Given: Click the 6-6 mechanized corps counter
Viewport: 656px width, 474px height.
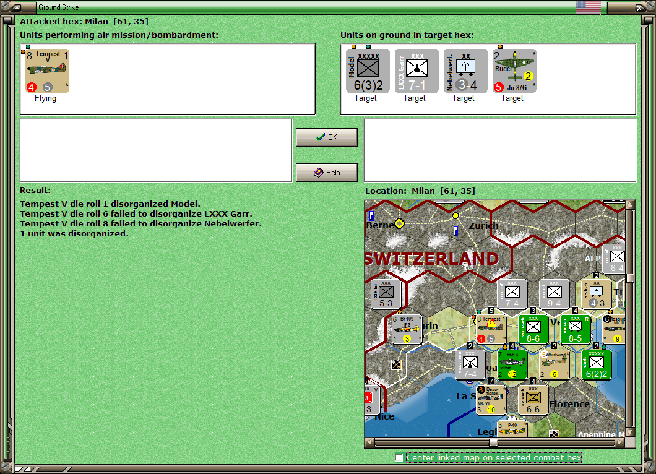Looking at the screenshot, I should [x=533, y=400].
